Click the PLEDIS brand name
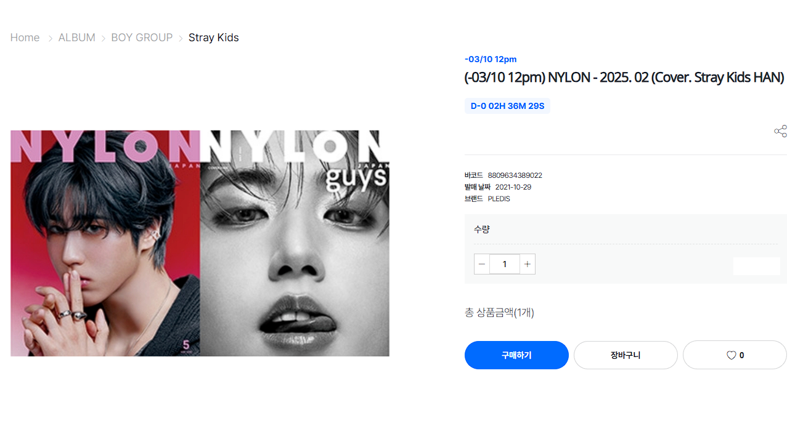This screenshot has height=429, width=803. click(499, 199)
